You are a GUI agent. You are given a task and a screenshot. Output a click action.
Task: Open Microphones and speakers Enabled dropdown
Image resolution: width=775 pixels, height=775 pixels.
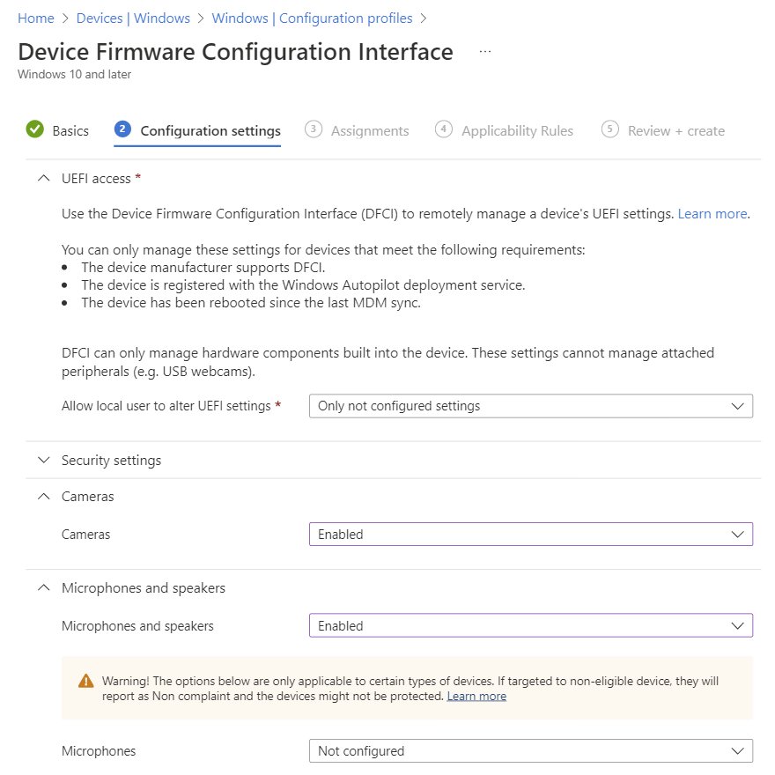(x=530, y=625)
